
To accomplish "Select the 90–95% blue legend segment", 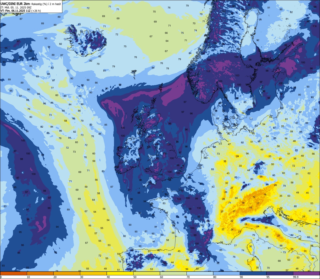I will click(253, 273).
